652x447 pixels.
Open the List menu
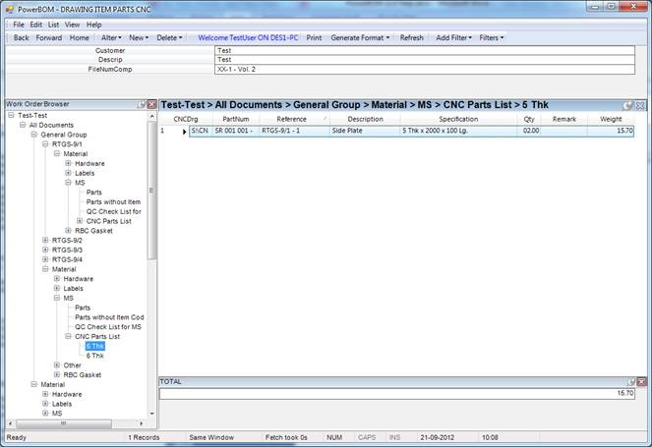pyautogui.click(x=53, y=24)
